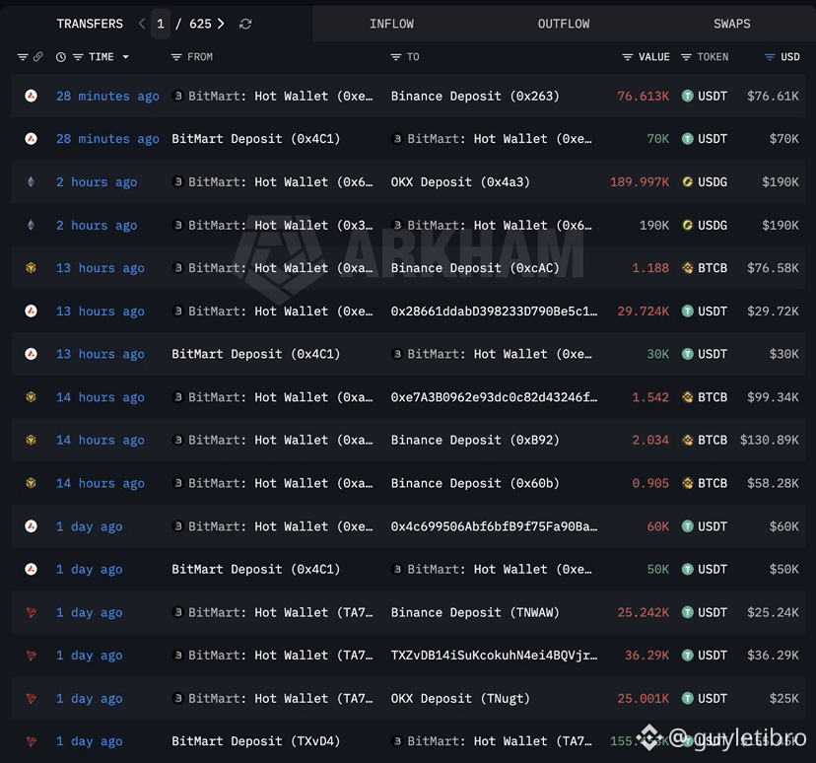Refresh the transfers list

245,24
